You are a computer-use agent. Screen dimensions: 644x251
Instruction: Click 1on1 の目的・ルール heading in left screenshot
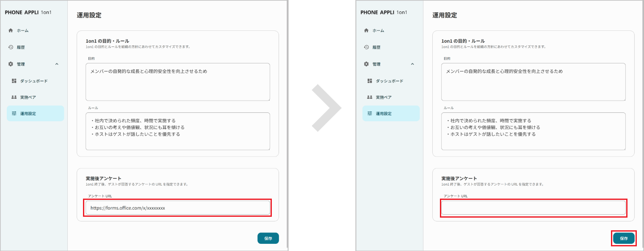[x=107, y=41]
